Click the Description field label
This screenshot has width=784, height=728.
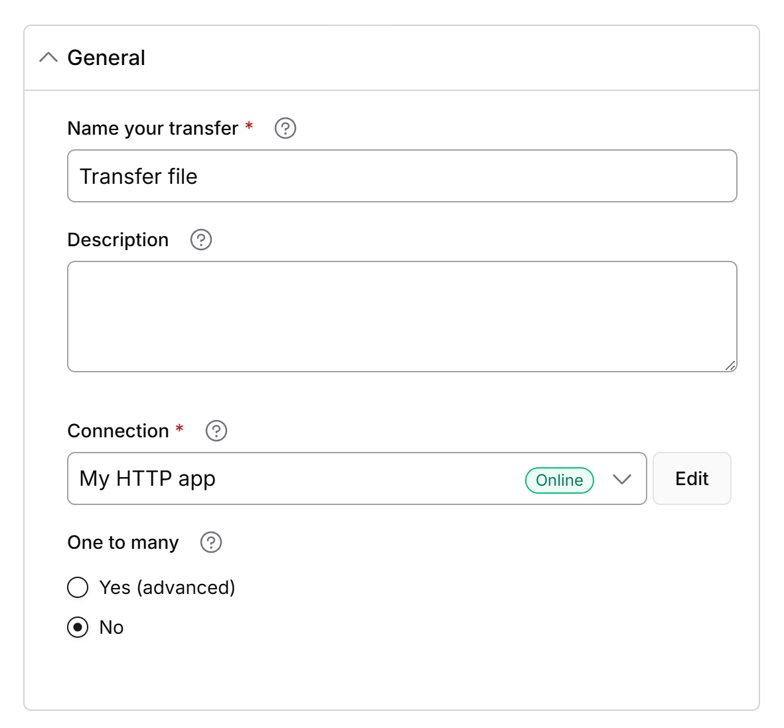tap(118, 240)
